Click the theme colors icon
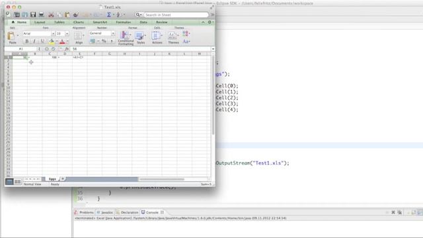The width and height of the screenshot is (423, 238). coord(186,34)
